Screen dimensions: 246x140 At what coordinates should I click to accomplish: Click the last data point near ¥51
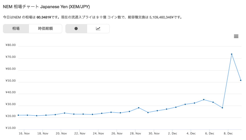tap(241, 80)
